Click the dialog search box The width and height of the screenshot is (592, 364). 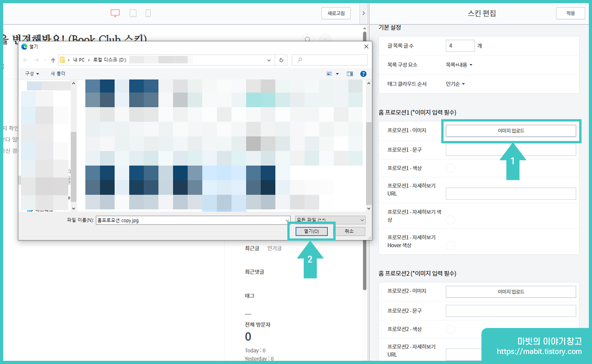pos(330,60)
